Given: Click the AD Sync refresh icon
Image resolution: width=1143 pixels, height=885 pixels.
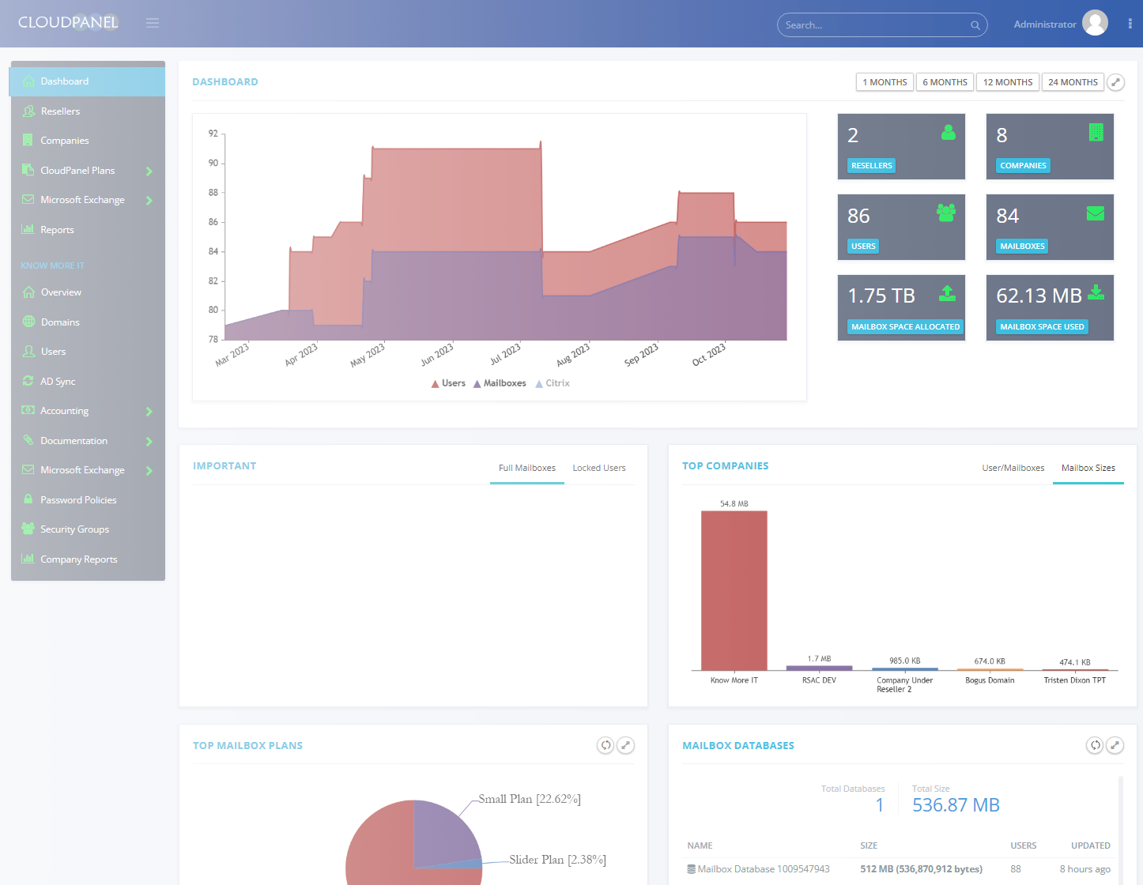Looking at the screenshot, I should pos(28,381).
